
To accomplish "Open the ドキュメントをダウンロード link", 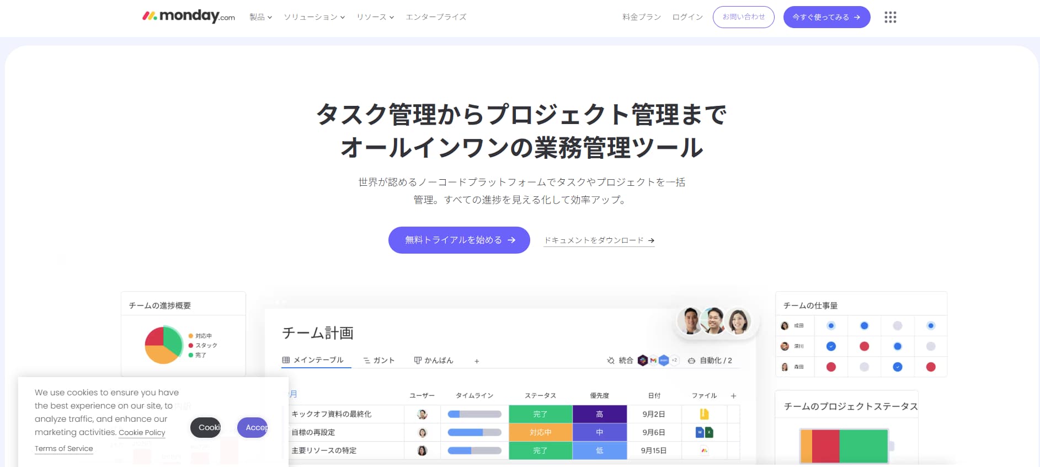I will pyautogui.click(x=599, y=240).
